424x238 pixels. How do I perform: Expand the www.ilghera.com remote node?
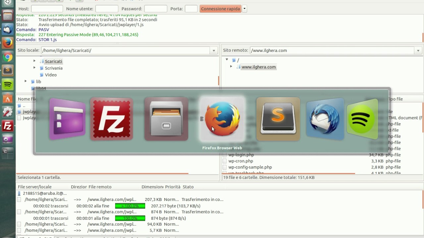pyautogui.click(x=231, y=67)
